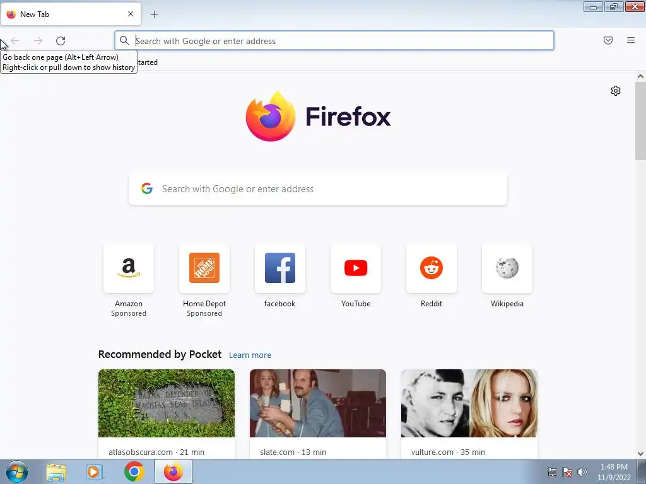This screenshot has width=646, height=484.
Task: Click the Google logo in search box
Action: (x=147, y=189)
